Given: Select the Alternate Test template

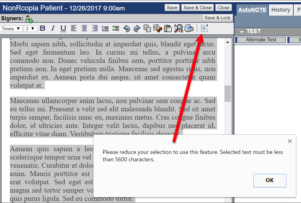Looking at the screenshot, I should point(261,40).
